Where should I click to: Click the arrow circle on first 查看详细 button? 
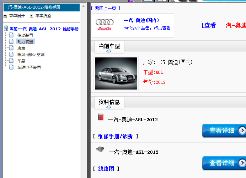(242, 130)
